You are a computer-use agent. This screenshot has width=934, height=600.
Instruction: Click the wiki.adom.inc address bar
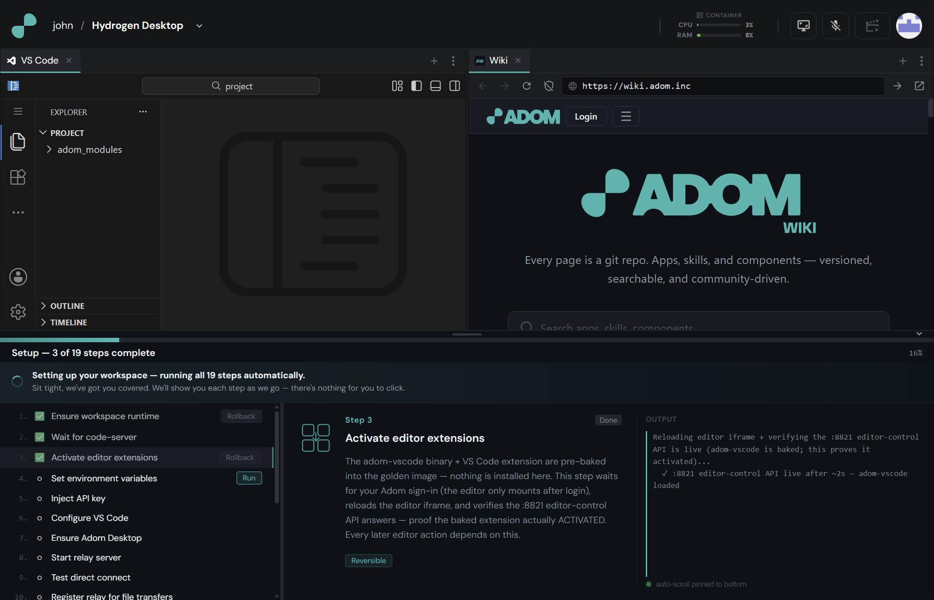(x=723, y=86)
